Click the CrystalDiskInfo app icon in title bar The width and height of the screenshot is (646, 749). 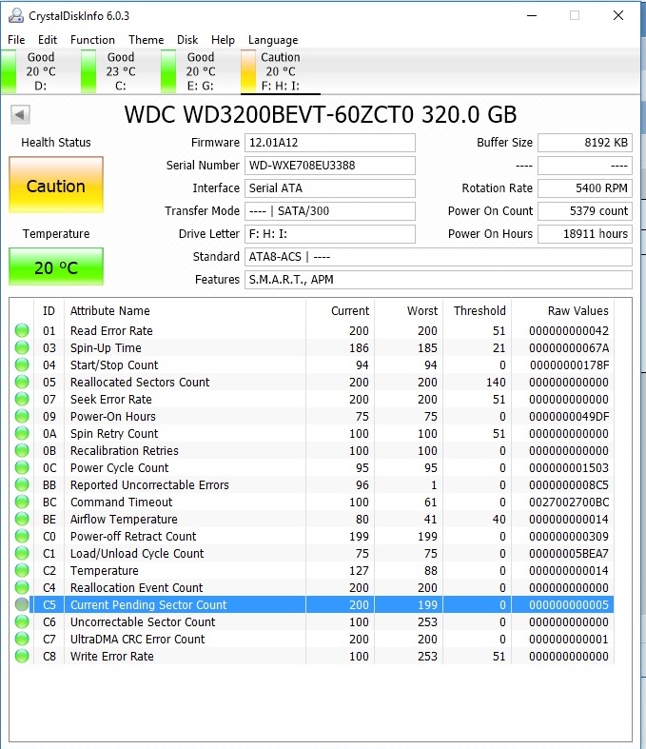click(x=16, y=16)
